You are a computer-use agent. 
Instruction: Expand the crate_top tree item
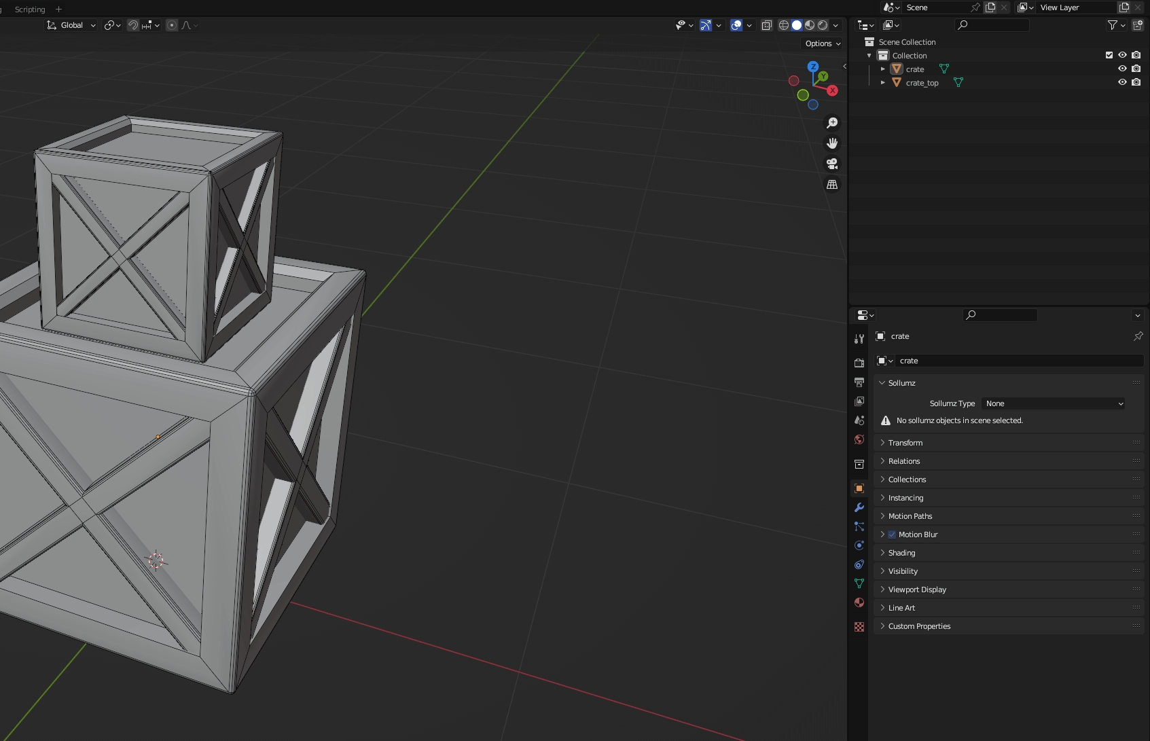pyautogui.click(x=882, y=82)
